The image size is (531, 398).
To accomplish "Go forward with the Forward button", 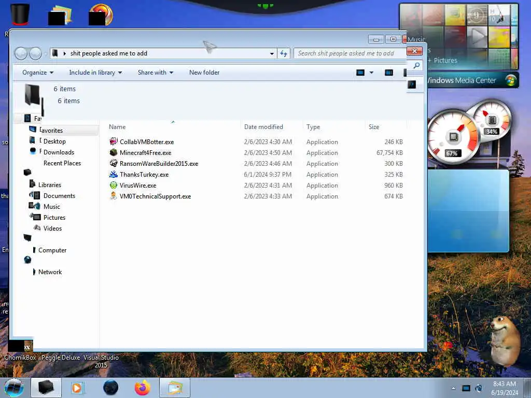I will click(x=35, y=53).
